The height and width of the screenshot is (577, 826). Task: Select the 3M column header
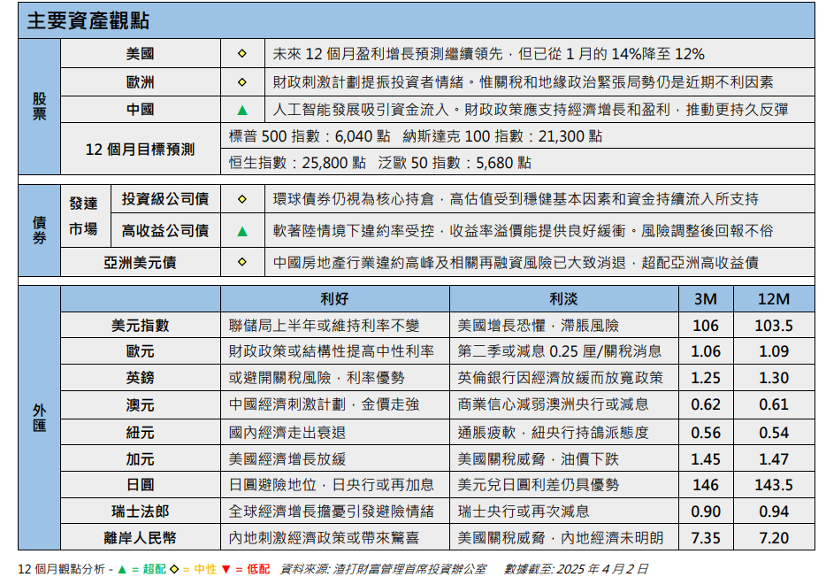[705, 298]
